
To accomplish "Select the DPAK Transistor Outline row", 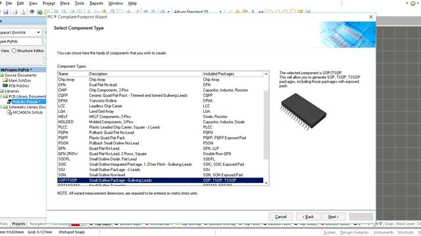I will click(x=161, y=100).
